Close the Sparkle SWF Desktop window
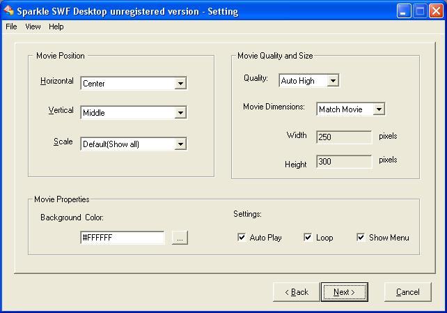Viewport: 447px width, 313px height. click(x=436, y=11)
